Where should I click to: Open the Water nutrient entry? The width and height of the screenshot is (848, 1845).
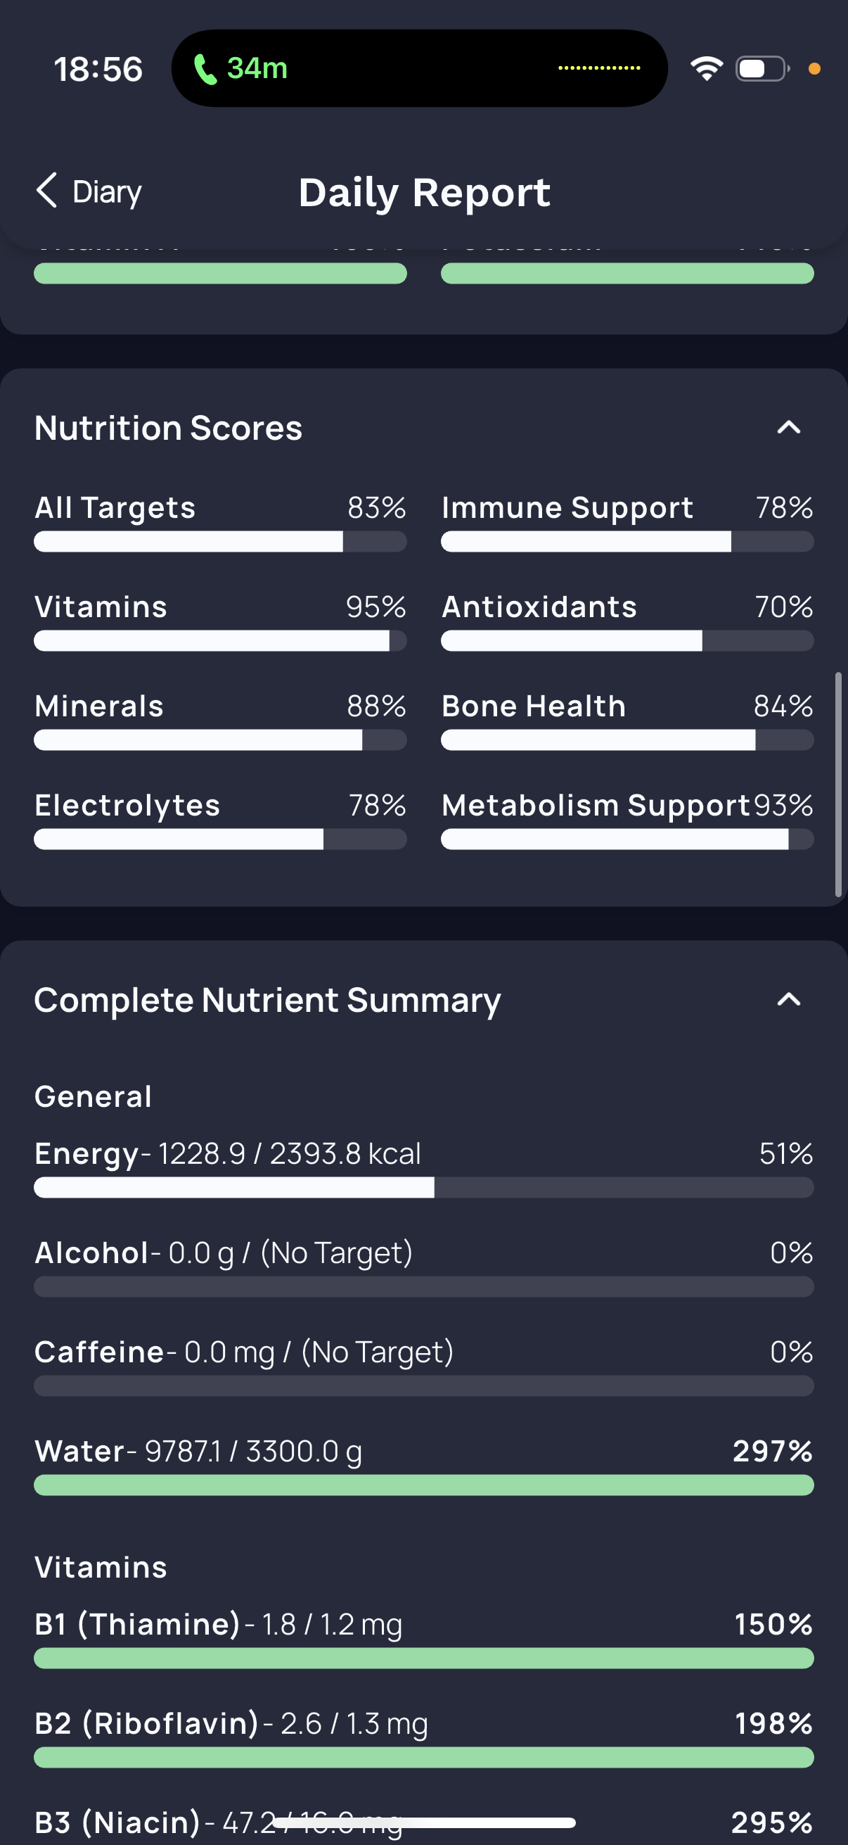[x=423, y=1465]
